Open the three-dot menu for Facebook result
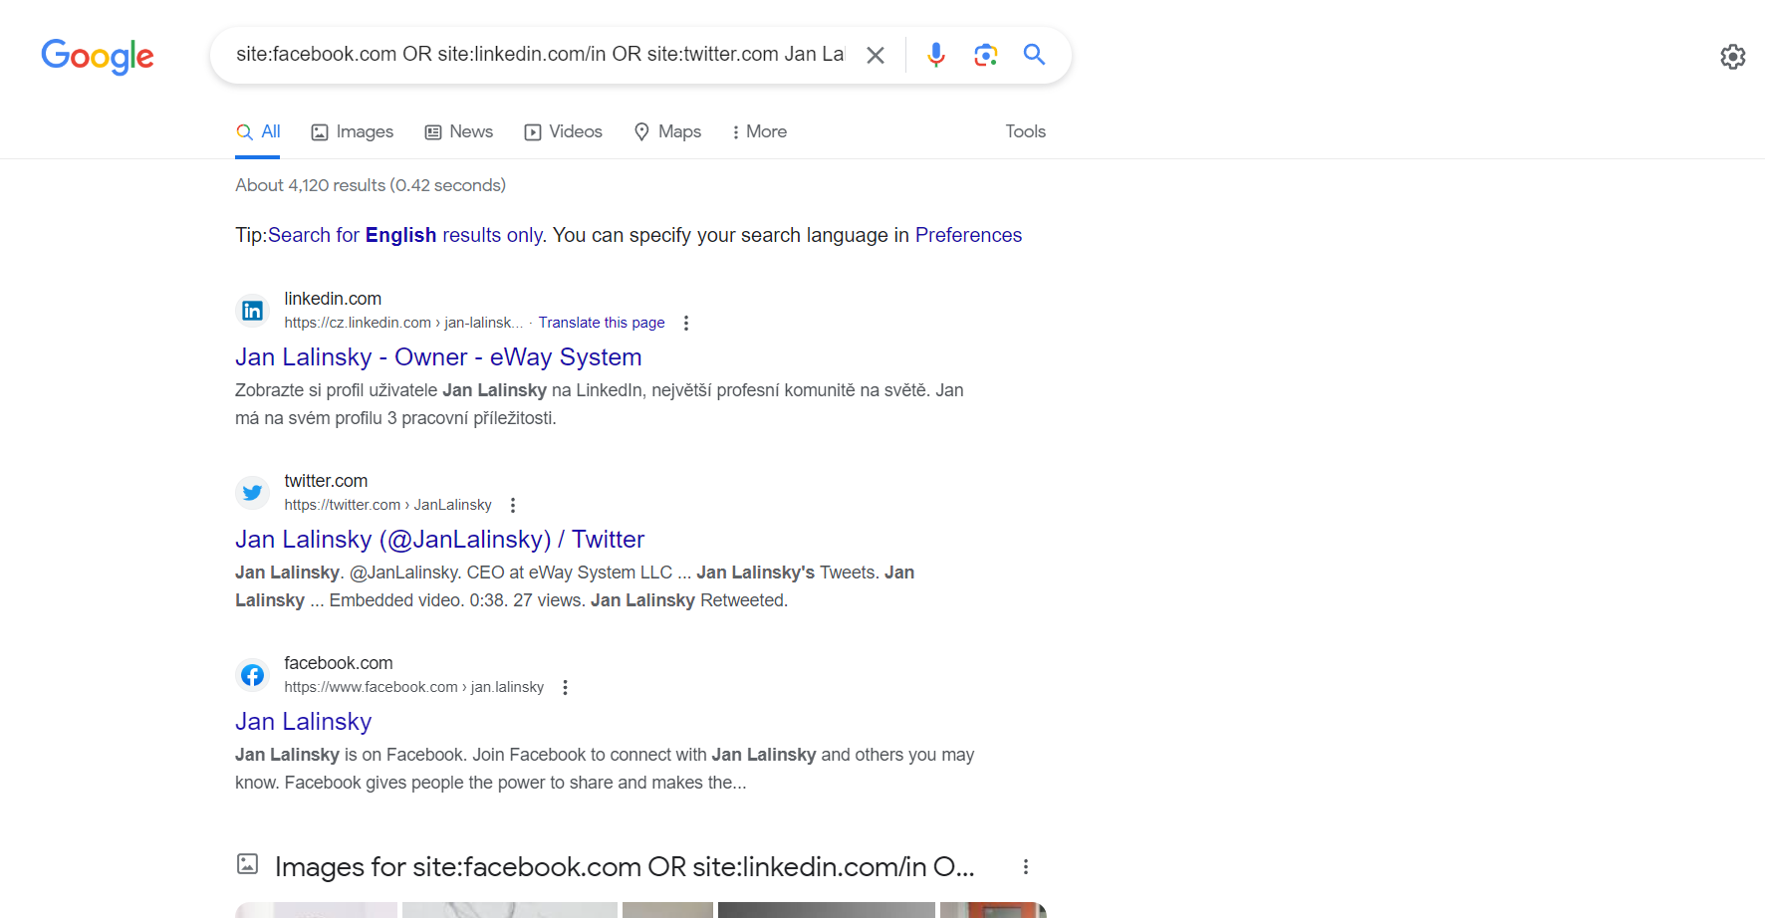Screen dimensions: 1765x918 point(565,687)
